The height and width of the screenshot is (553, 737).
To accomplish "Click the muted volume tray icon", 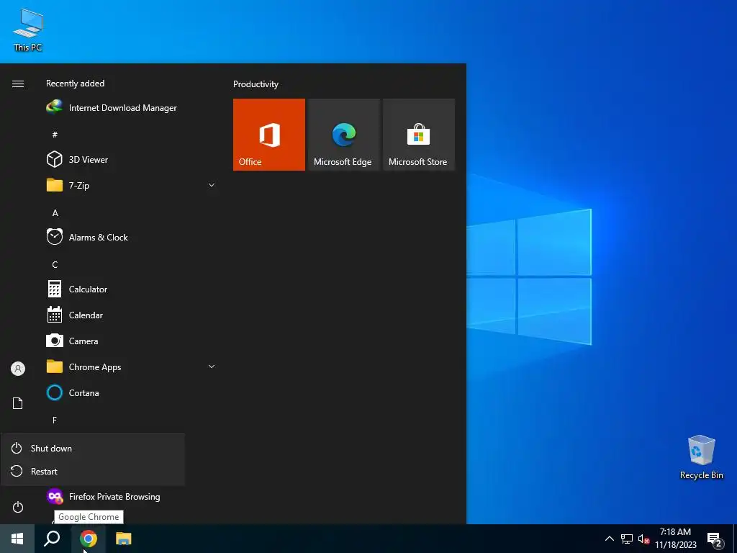I will 643,539.
